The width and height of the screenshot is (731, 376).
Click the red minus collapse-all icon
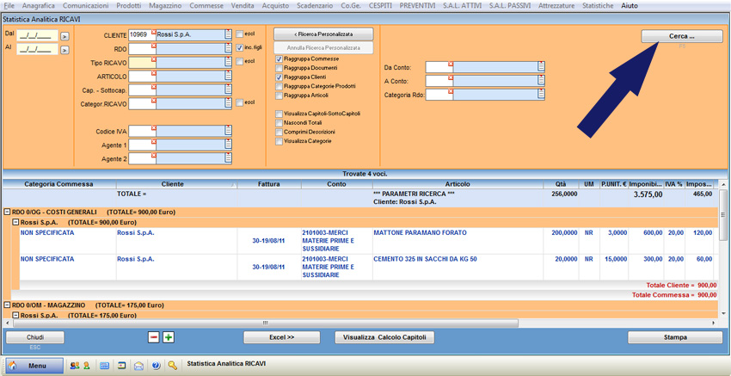click(154, 337)
